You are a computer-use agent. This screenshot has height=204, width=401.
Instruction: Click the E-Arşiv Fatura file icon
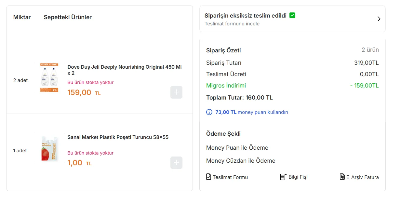pos(342,177)
